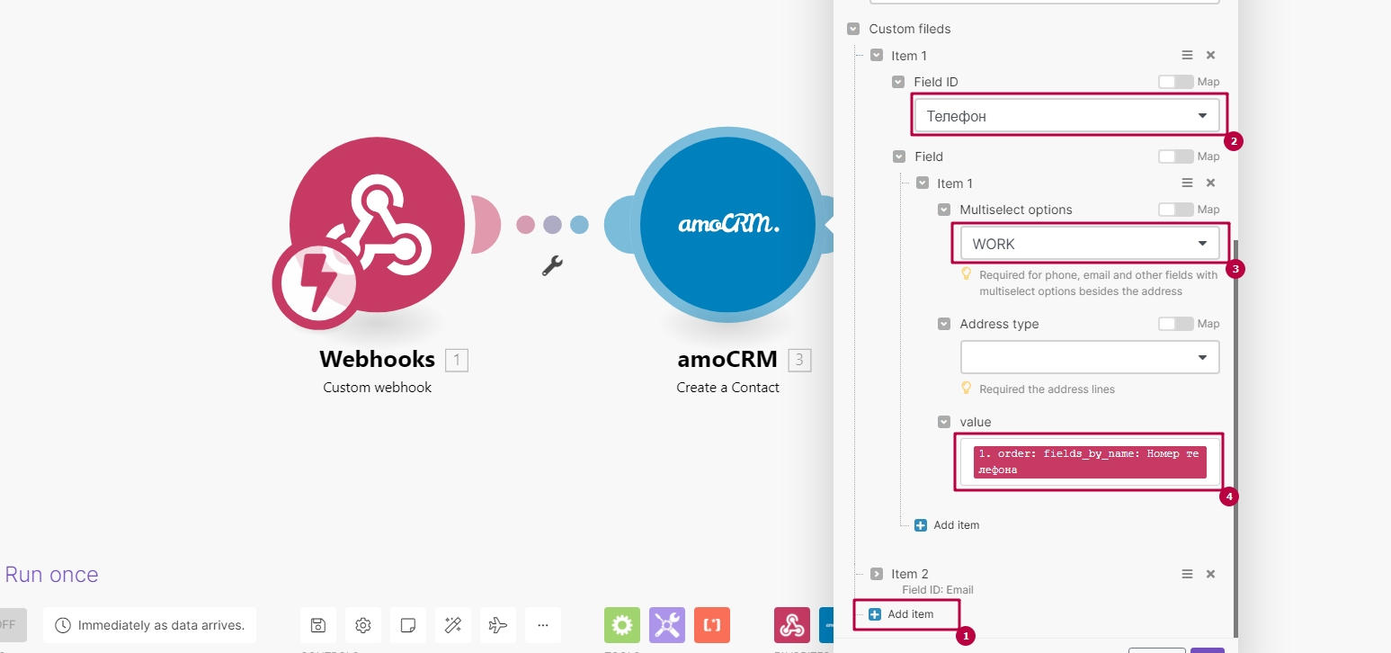
Task: Click Run once button
Action: [51, 575]
